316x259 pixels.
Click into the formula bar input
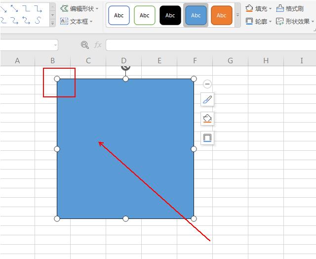(211, 45)
